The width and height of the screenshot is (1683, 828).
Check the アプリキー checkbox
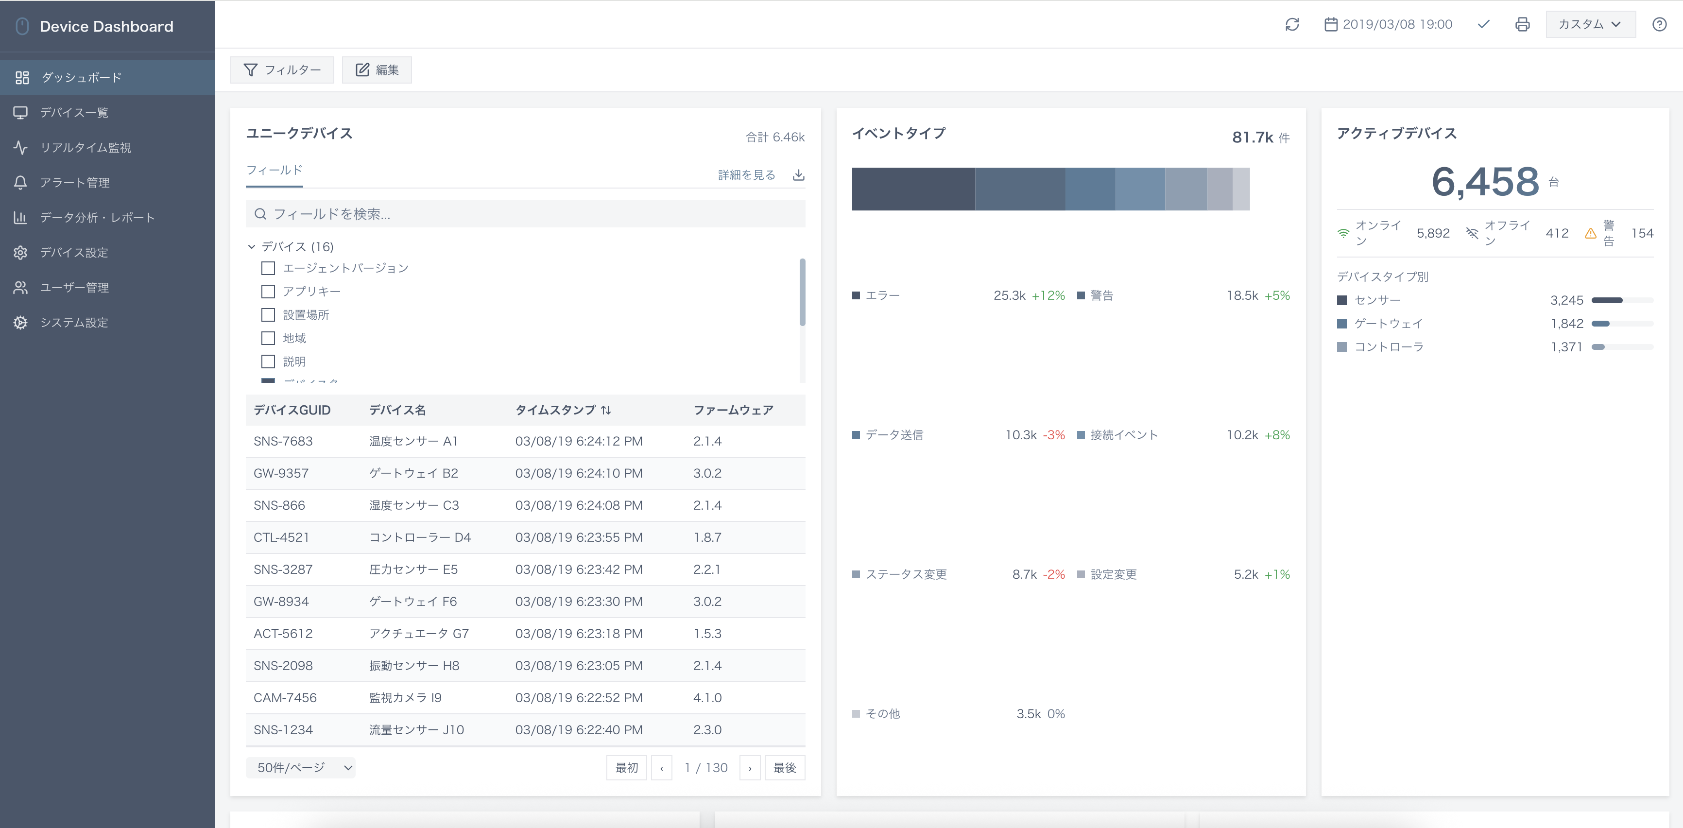(268, 291)
